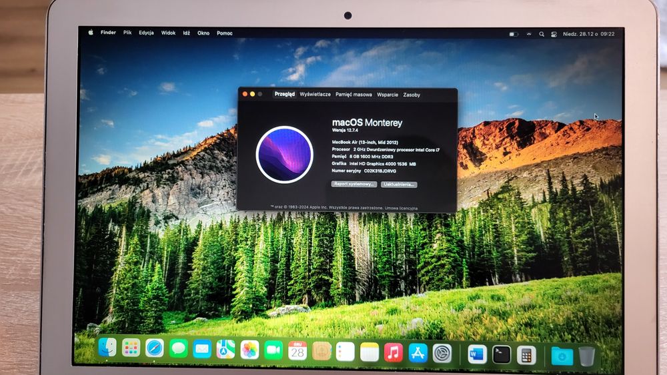Click the Procesor 2 GHz line

pos(386,149)
